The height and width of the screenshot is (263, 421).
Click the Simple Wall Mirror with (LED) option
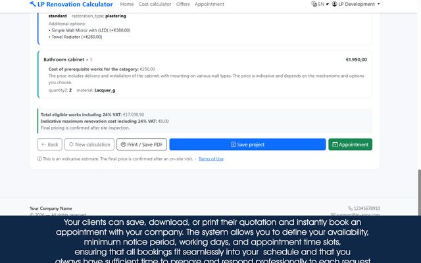[89, 30]
